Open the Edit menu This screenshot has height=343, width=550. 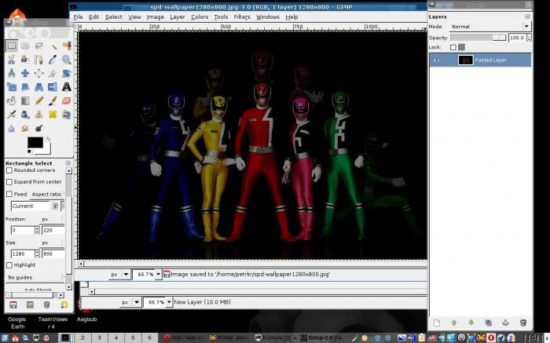[x=93, y=16]
